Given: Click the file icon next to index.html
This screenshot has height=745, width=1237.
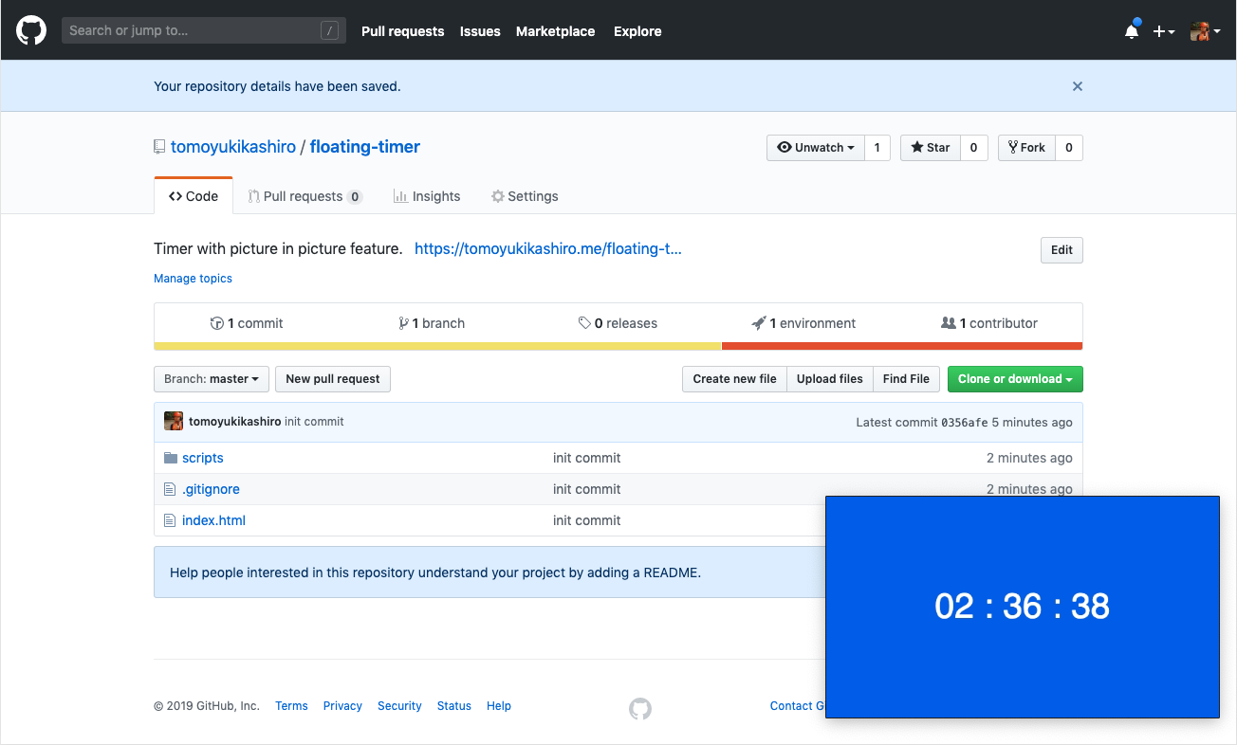Looking at the screenshot, I should click(169, 519).
